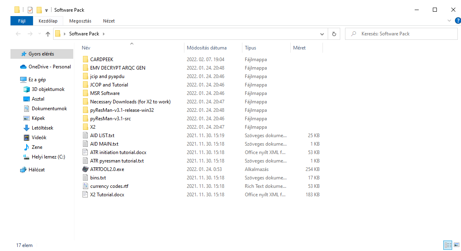
Task: Select the JCOP and Tutorial folder icon
Action: tap(85, 85)
